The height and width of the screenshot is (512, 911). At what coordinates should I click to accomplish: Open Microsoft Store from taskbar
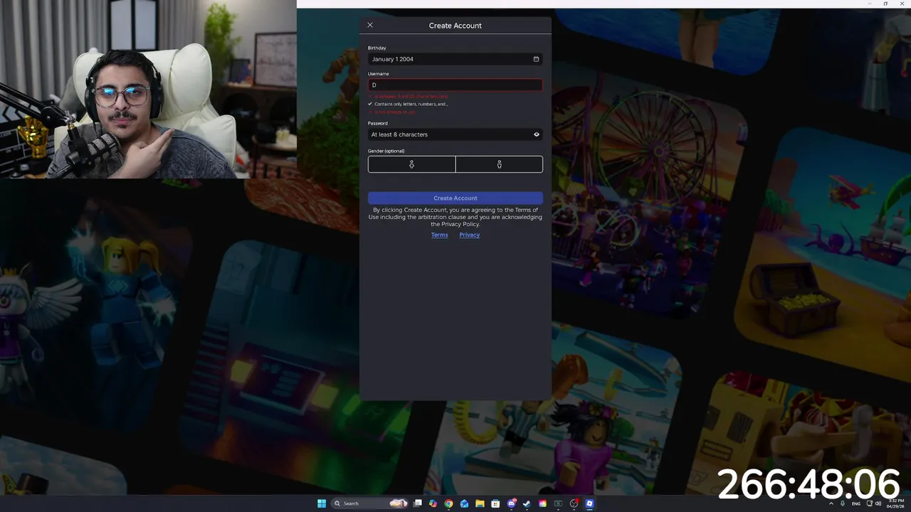tap(495, 503)
